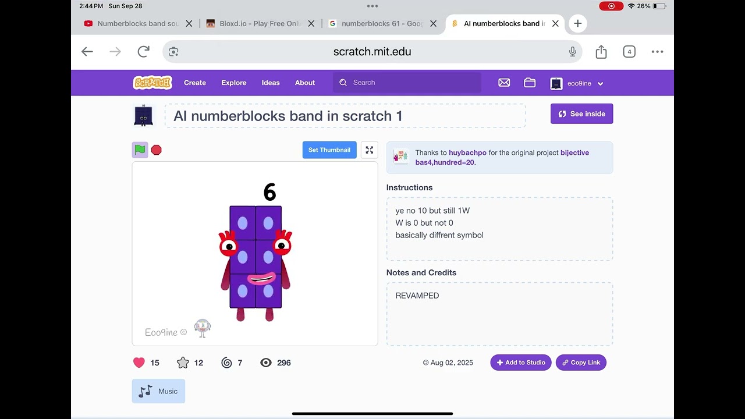This screenshot has height=419, width=745.
Task: Open the Create menu item
Action: tap(195, 83)
